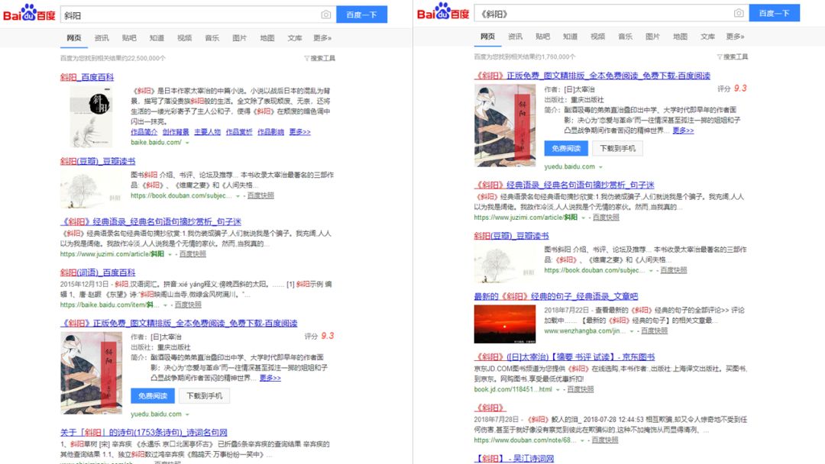The height and width of the screenshot is (464, 825).
Task: Open 百度阅读 result title in right window
Action: (x=593, y=76)
